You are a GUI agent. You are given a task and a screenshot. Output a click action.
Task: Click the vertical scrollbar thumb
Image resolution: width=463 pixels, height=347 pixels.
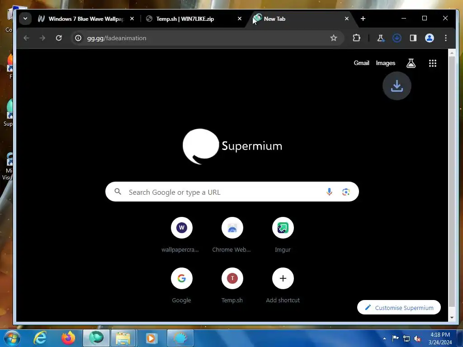452,182
